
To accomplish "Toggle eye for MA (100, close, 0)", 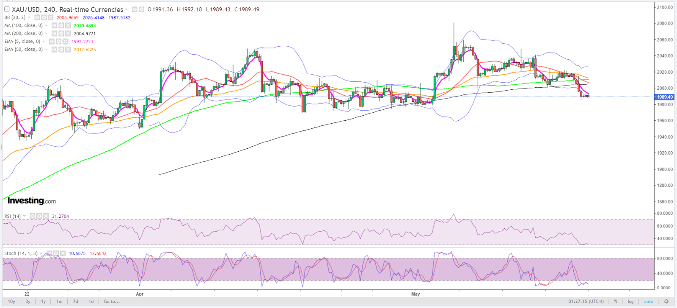I will [54, 25].
